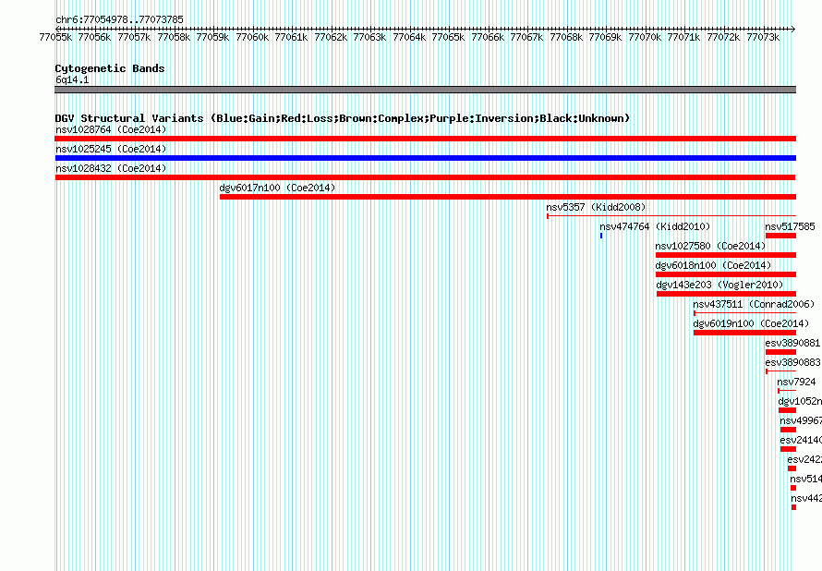Click the 6q14.1 band label
Viewport: 822px width, 571px height.
(72, 79)
